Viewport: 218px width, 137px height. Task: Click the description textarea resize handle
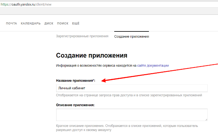click(206, 119)
